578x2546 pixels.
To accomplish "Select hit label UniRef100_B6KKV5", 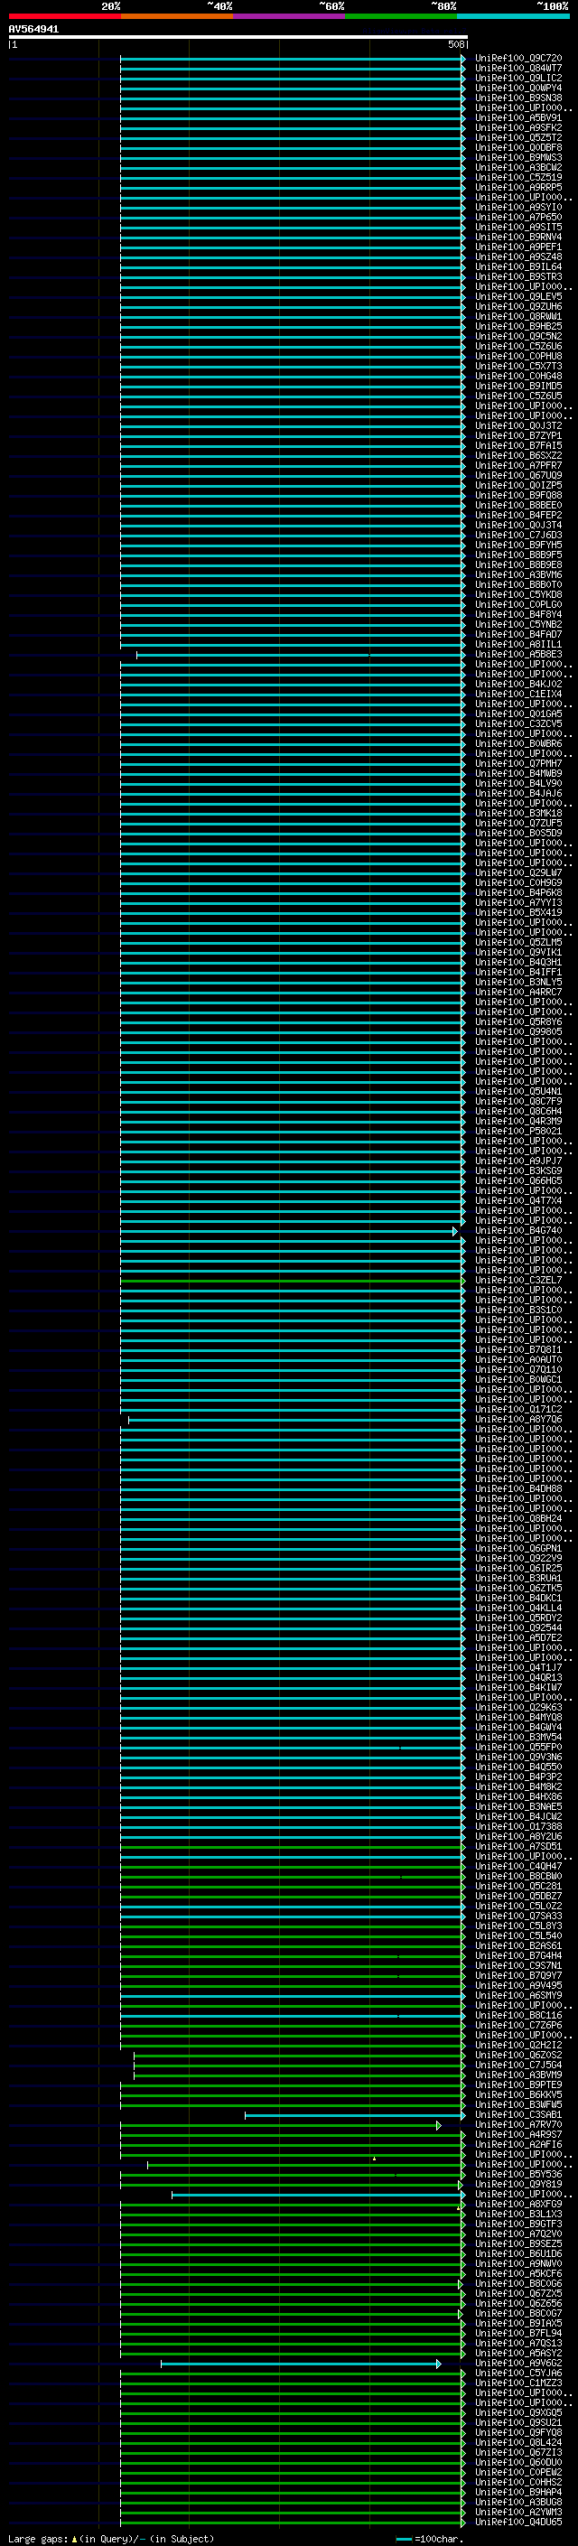I will 517,2094.
